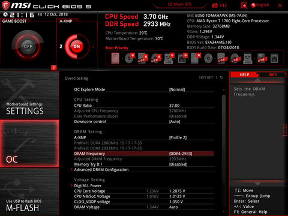Select the non-UEFI plain CD/DVD boot icon
Image resolution: width=288 pixels, height=216 pixels.
click(x=208, y=59)
